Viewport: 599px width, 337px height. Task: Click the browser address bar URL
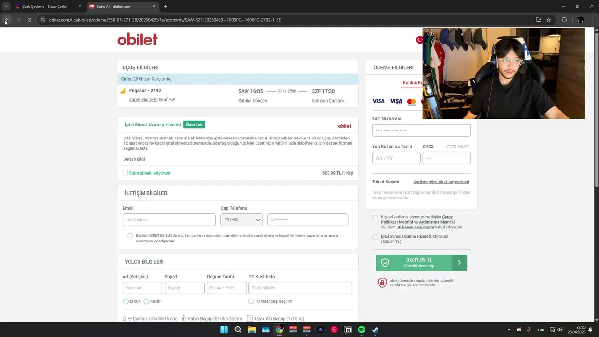(165, 20)
